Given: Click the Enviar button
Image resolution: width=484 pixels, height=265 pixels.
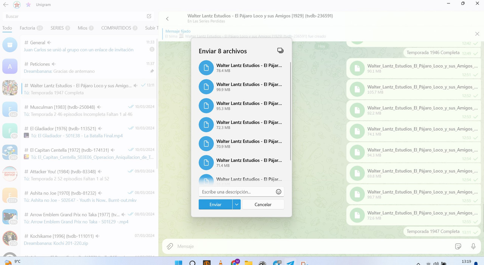Looking at the screenshot, I should point(216,204).
